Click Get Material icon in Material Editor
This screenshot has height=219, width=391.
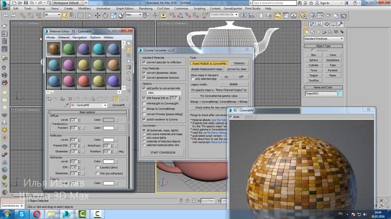[x=49, y=99]
